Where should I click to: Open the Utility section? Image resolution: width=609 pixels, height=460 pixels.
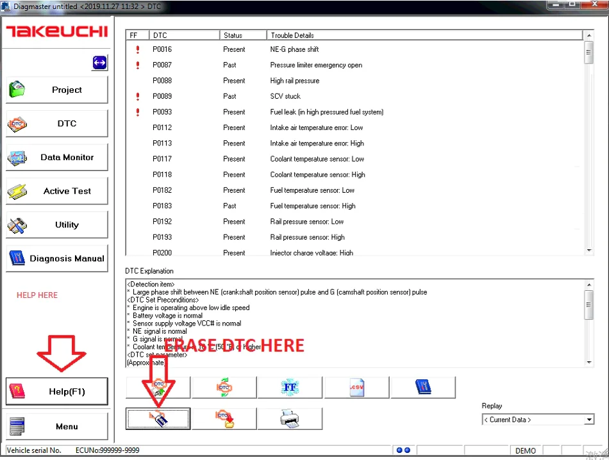pos(56,225)
